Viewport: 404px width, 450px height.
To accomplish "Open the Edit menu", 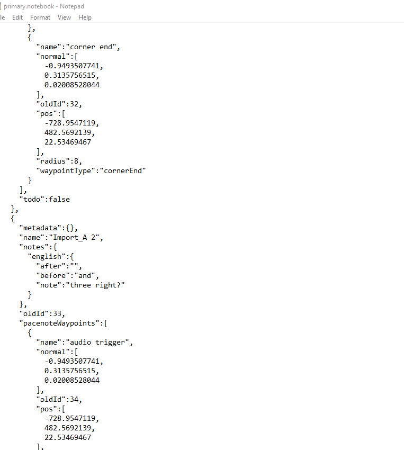I will [17, 17].
